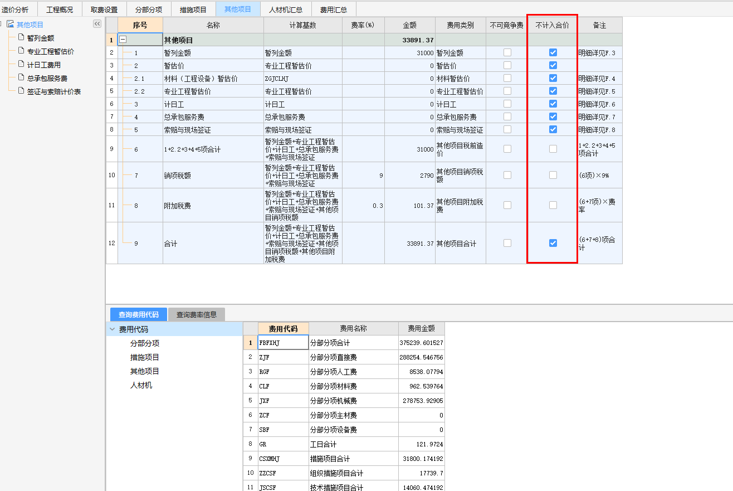Click 备注 cell 明细详见F.3
Viewport: 733px width, 491px height.
pos(600,52)
